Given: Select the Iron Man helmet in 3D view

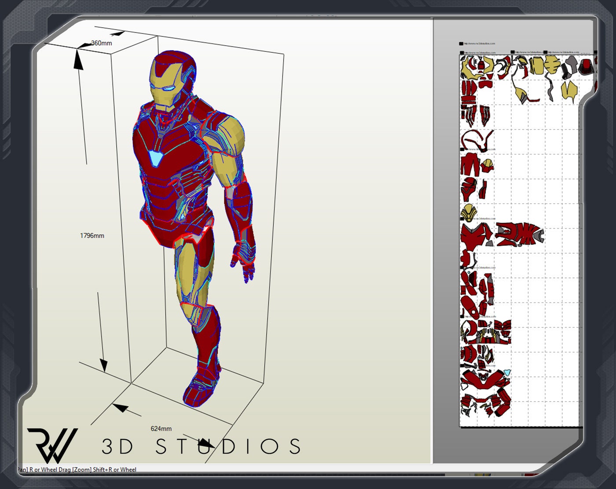Looking at the screenshot, I should point(172,80).
